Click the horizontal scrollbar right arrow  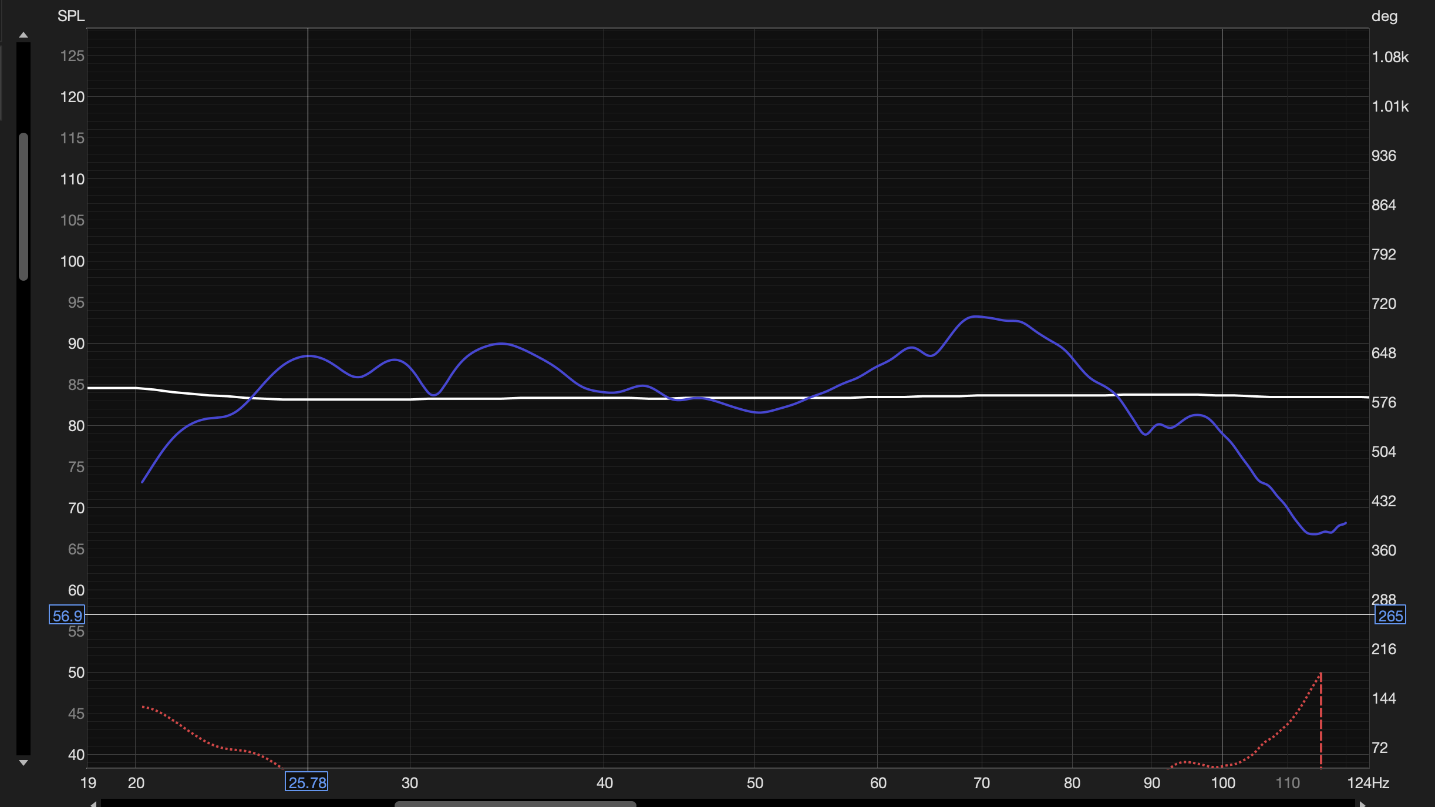click(1362, 803)
